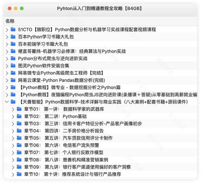Select row text 百本前端学习书籍大礼包
The height and width of the screenshot is (183, 201).
pyautogui.click(x=43, y=44)
